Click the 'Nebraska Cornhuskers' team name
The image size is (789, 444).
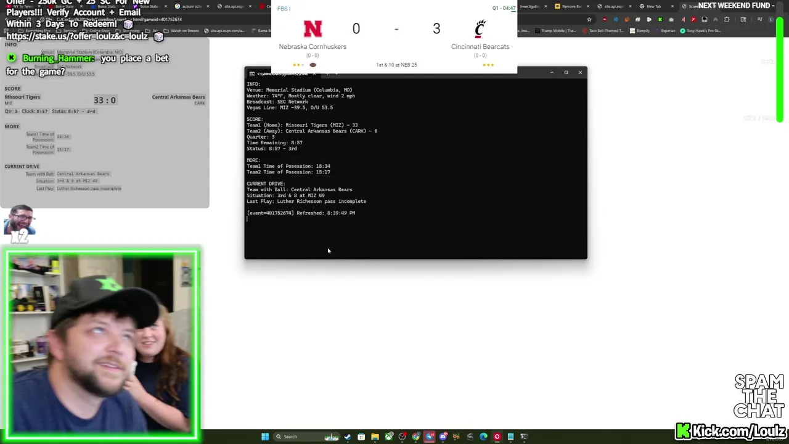(313, 47)
